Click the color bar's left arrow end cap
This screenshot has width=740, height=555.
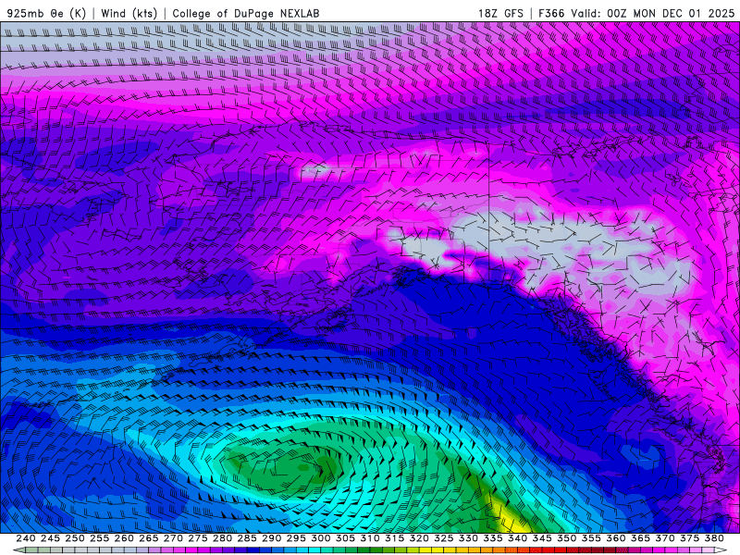[x=19, y=550]
